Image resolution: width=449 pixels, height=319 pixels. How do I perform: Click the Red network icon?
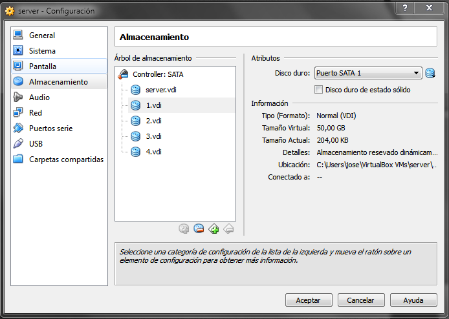pos(18,112)
